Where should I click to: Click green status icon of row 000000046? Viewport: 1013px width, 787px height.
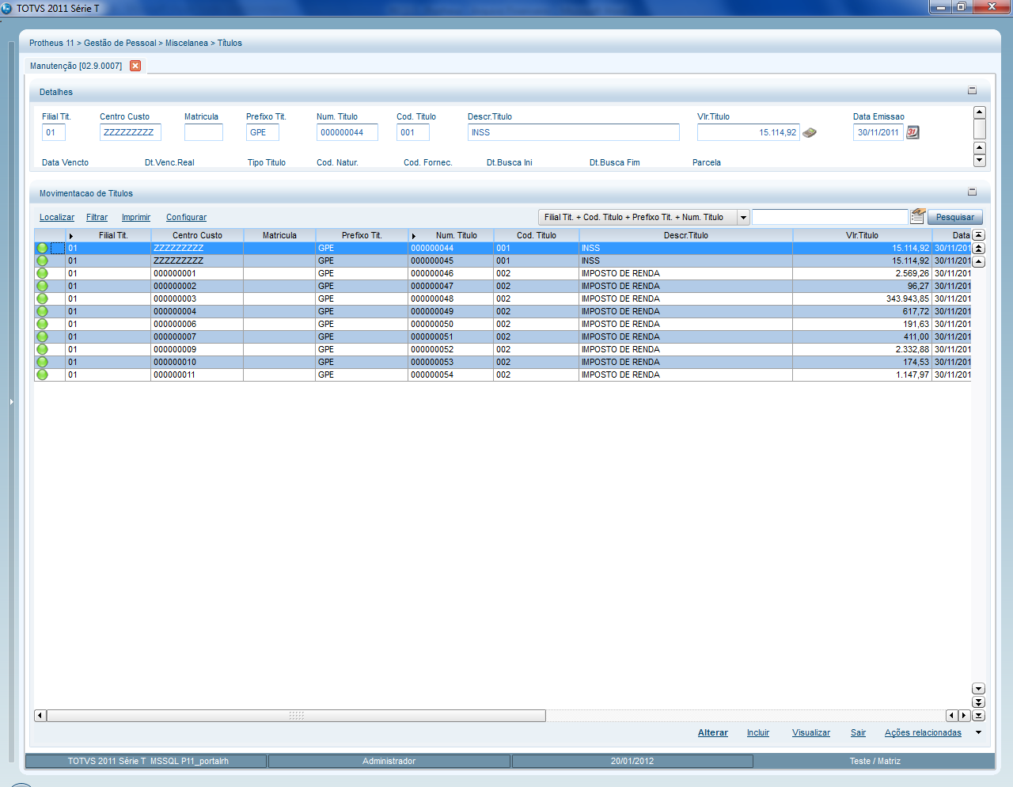(42, 274)
